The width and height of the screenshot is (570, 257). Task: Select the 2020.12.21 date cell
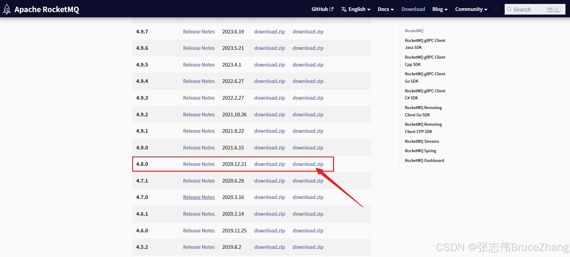tap(234, 164)
